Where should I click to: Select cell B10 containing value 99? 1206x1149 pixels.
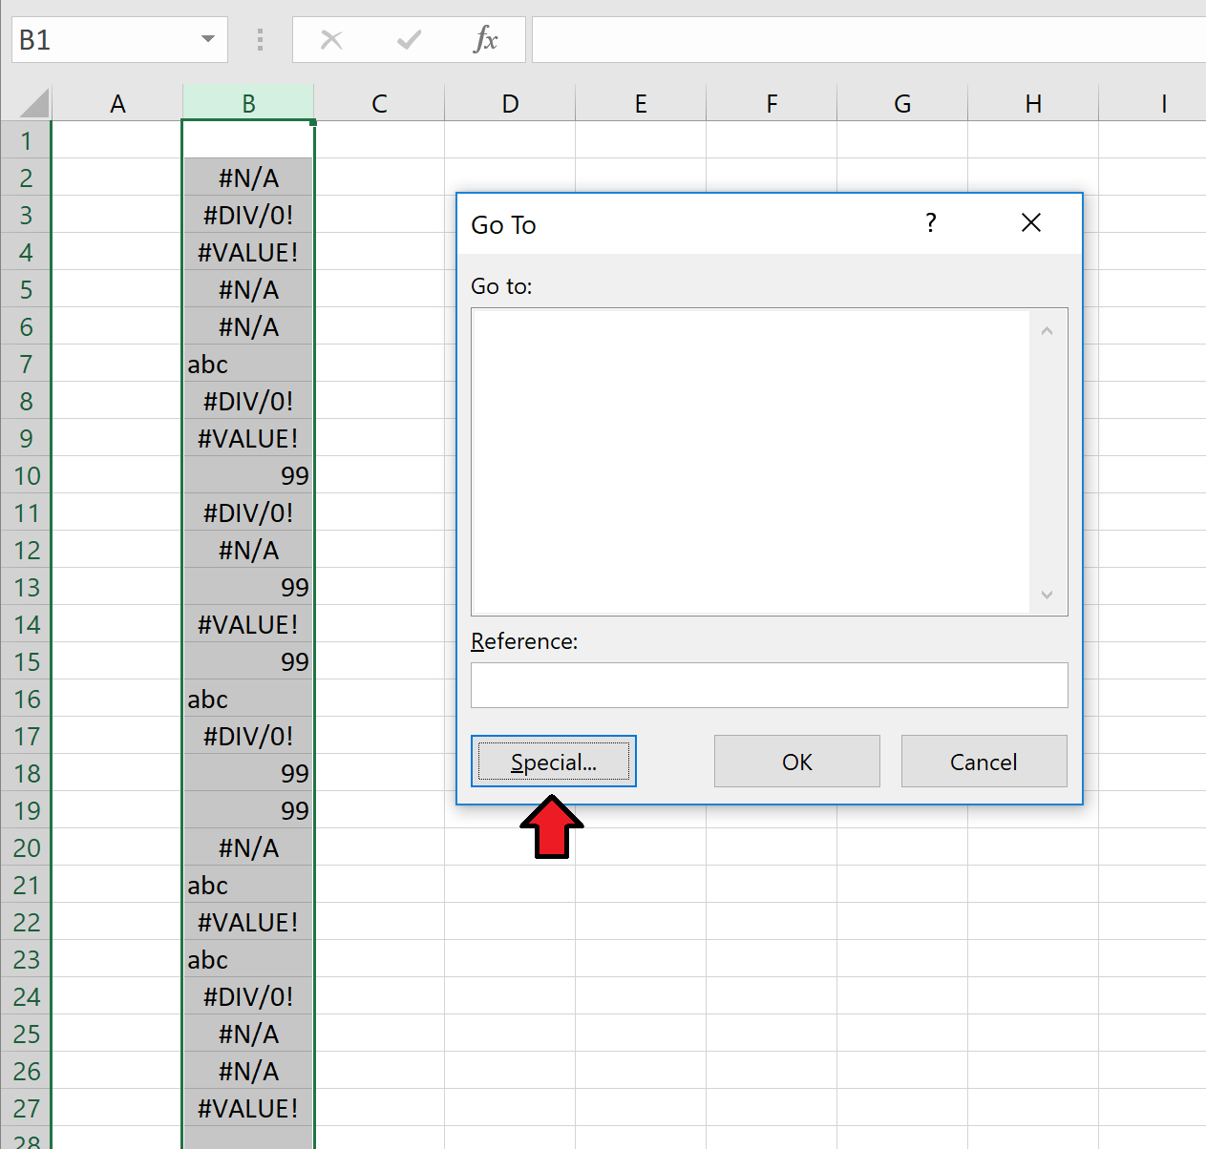pos(248,475)
